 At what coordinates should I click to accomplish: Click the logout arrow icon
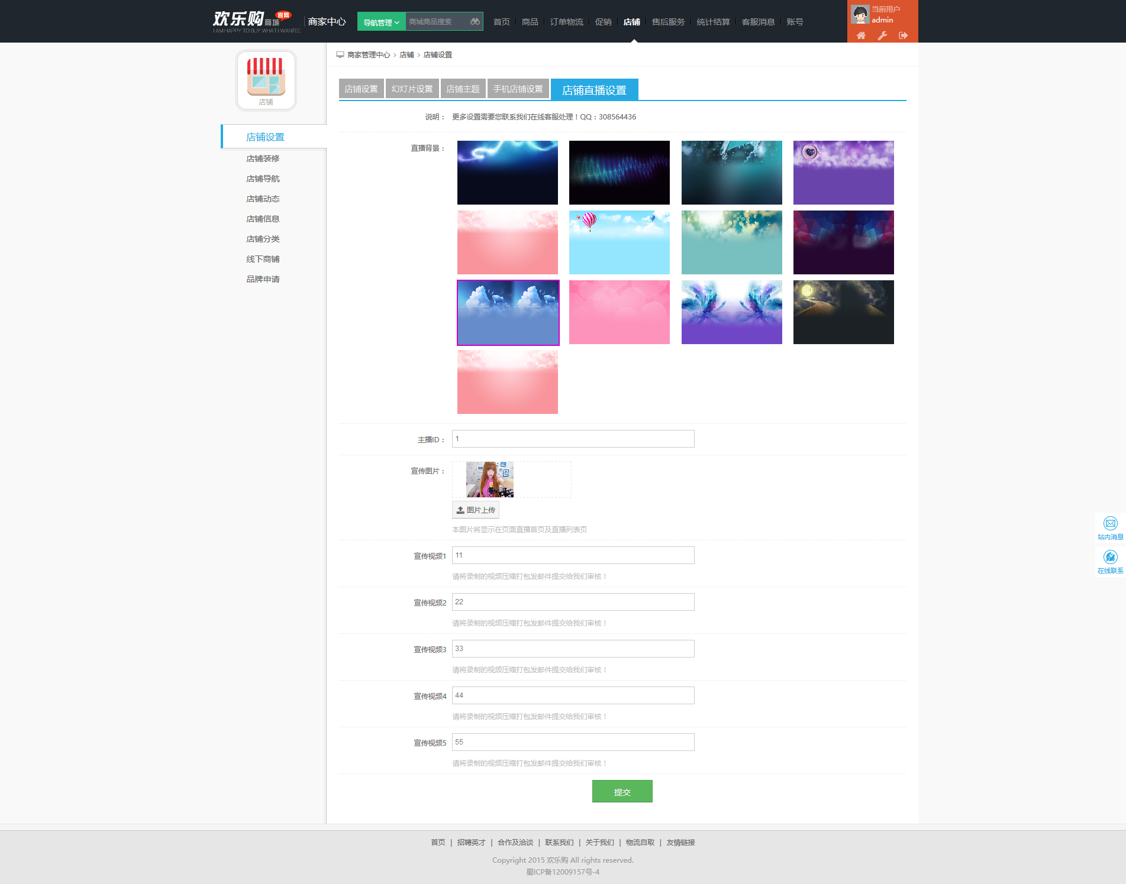point(903,35)
